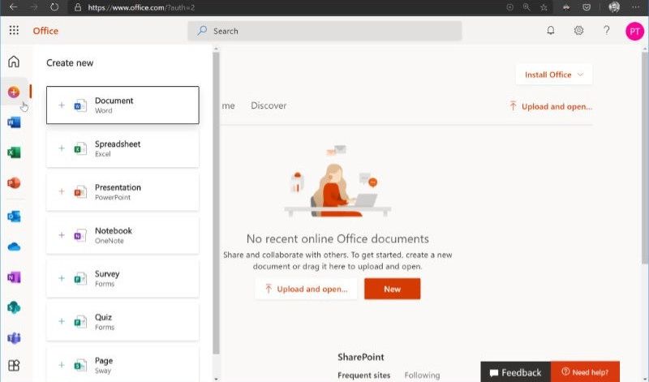This screenshot has height=382, width=649.
Task: Click the Feedback button
Action: 515,372
